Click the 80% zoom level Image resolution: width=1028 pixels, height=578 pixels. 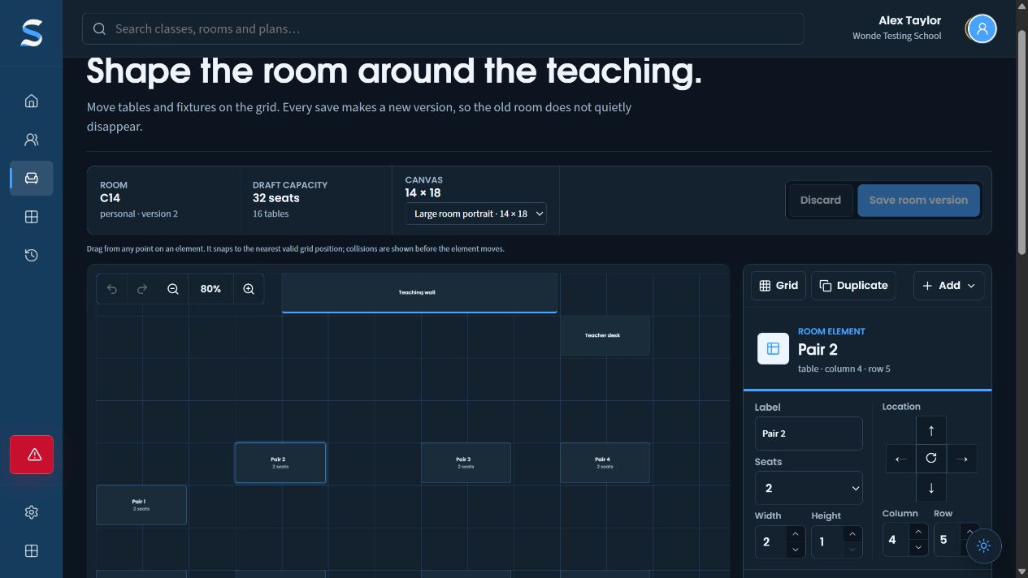[210, 289]
